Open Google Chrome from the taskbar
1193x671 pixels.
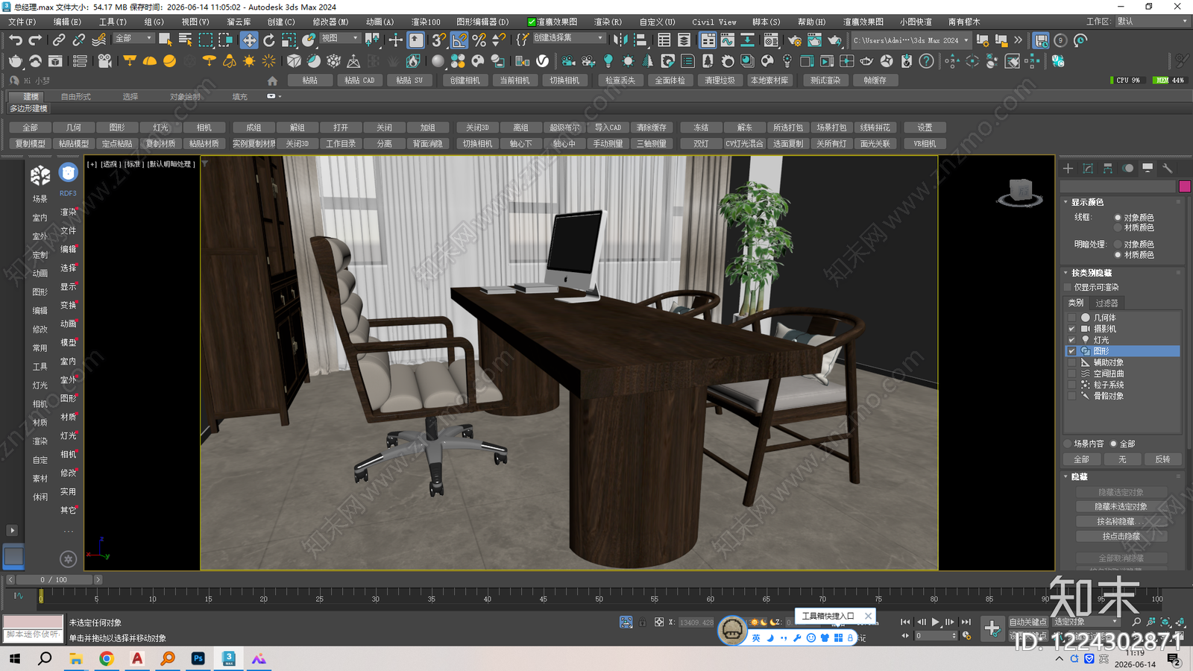click(x=107, y=658)
